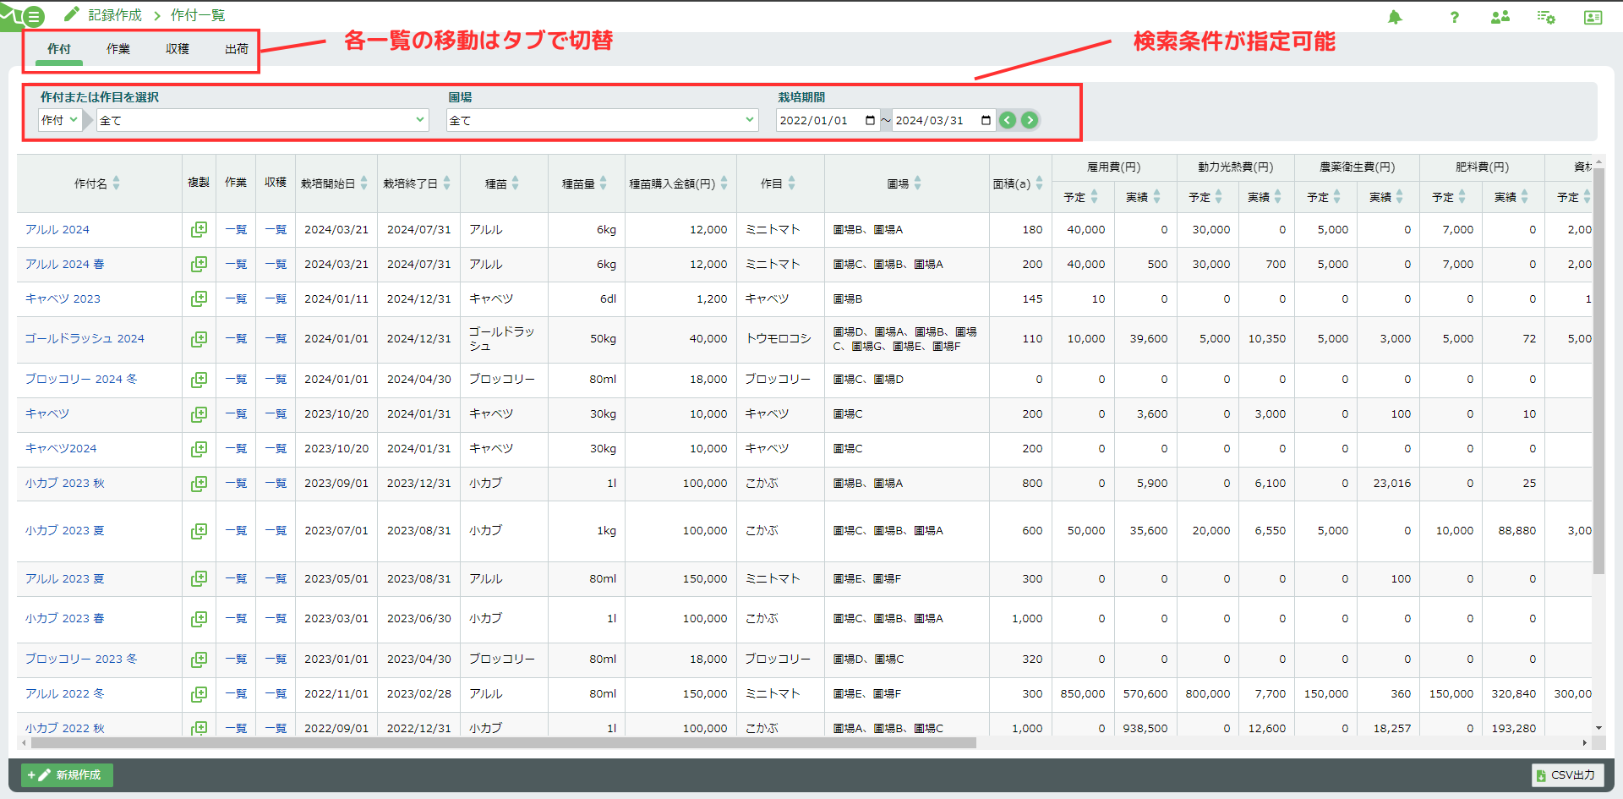Go to previous cultivation period arrow
The width and height of the screenshot is (1623, 799).
coord(1008,120)
